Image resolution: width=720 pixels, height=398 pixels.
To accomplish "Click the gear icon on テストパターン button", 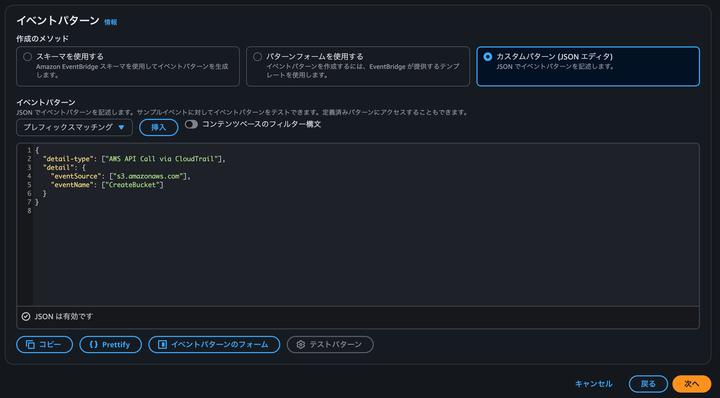I will tap(301, 344).
